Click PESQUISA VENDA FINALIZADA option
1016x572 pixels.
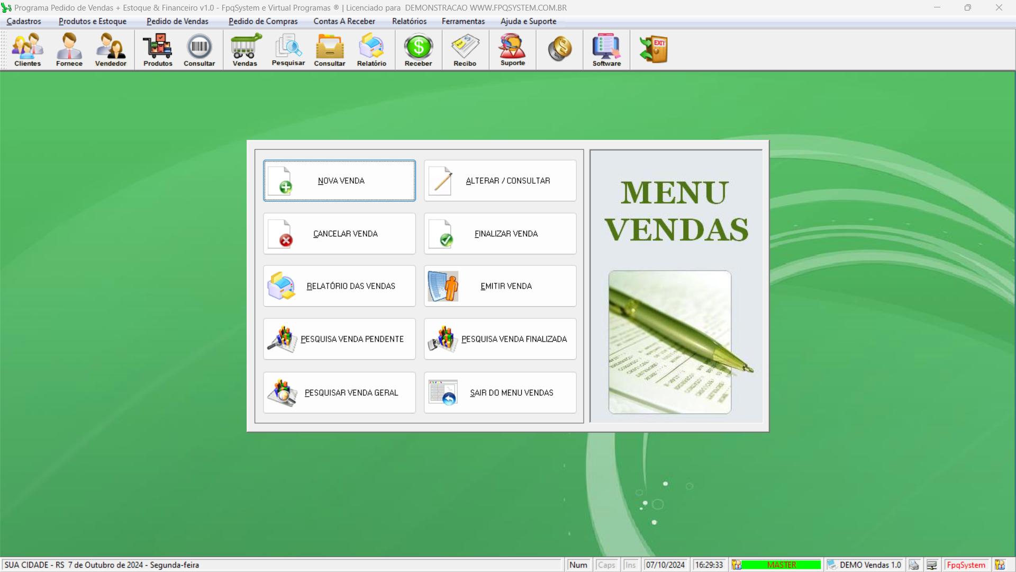point(500,339)
